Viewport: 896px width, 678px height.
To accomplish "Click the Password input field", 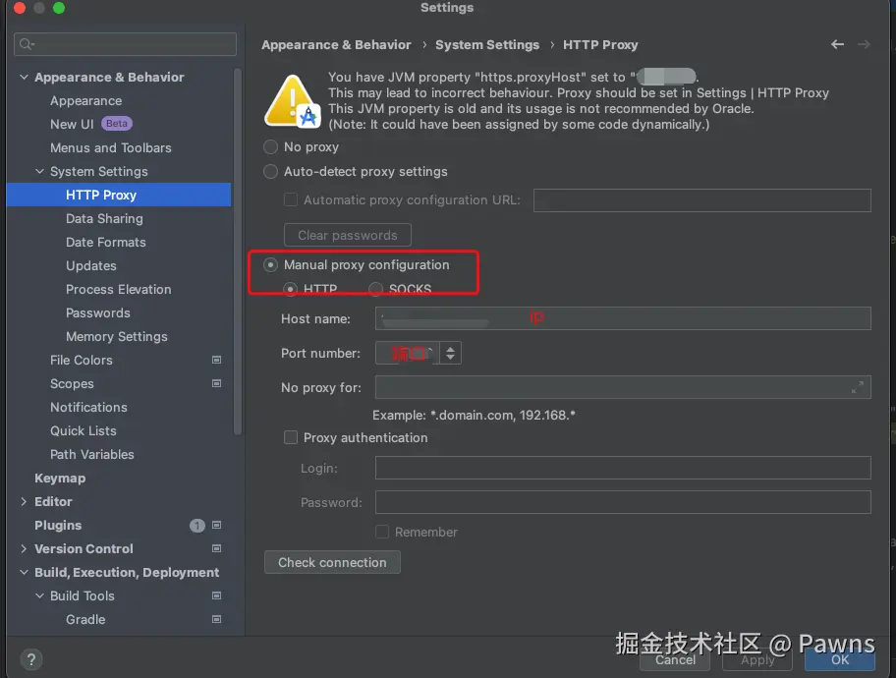I will [623, 502].
